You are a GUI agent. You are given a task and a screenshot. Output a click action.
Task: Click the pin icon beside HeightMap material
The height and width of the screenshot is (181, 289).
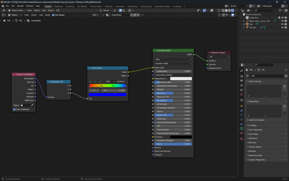click(x=142, y=15)
